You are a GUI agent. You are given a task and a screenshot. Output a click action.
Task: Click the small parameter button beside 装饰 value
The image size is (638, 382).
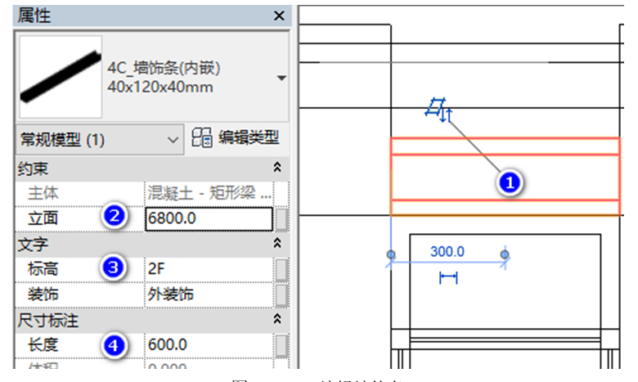tap(281, 294)
